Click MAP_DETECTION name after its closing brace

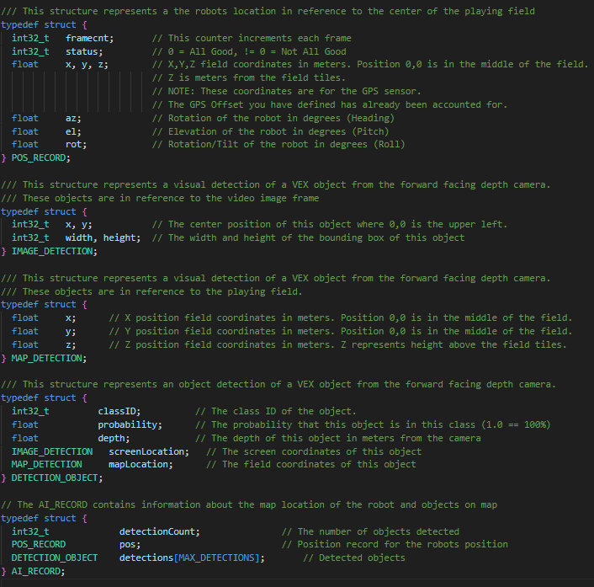(48, 358)
